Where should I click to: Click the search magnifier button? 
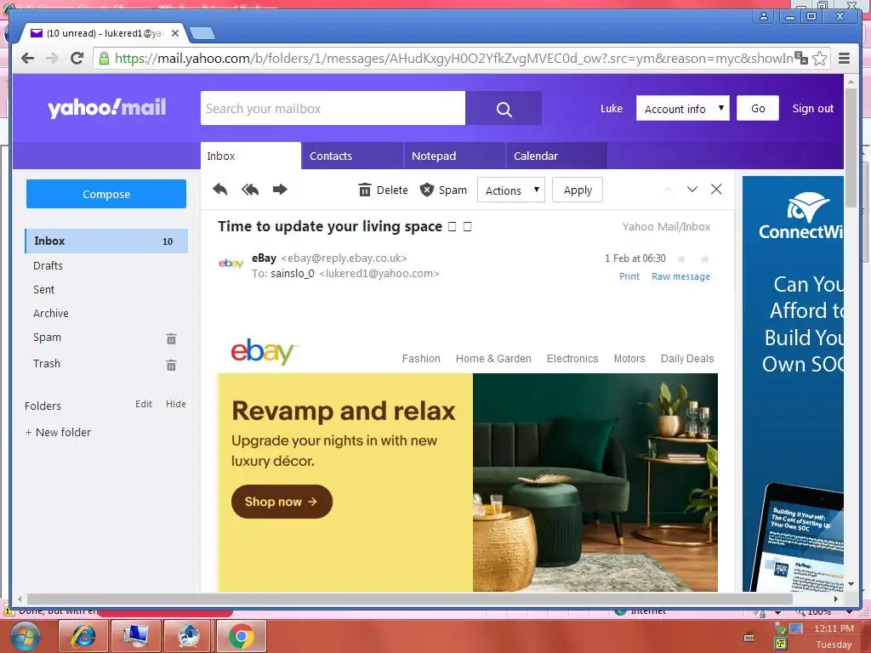[x=504, y=108]
